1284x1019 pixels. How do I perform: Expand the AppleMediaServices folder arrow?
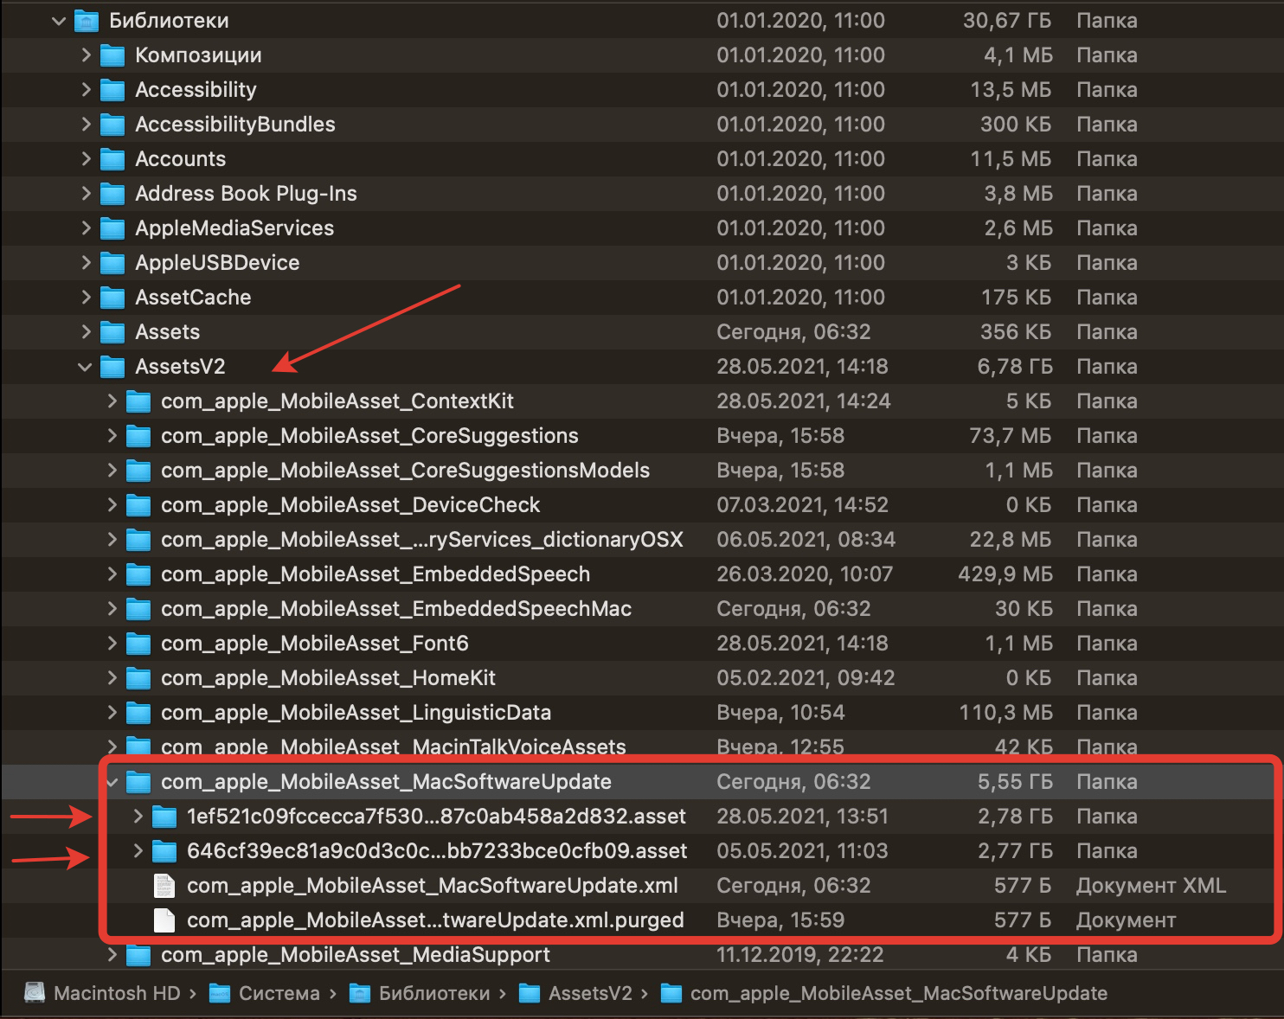click(86, 228)
